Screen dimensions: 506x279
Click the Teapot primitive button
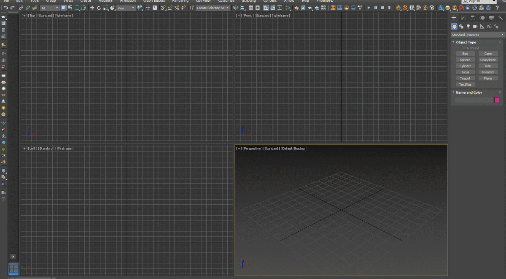(x=465, y=78)
